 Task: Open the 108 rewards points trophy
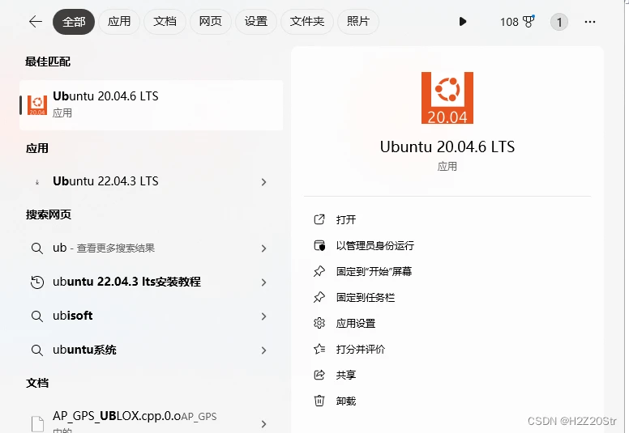click(517, 22)
